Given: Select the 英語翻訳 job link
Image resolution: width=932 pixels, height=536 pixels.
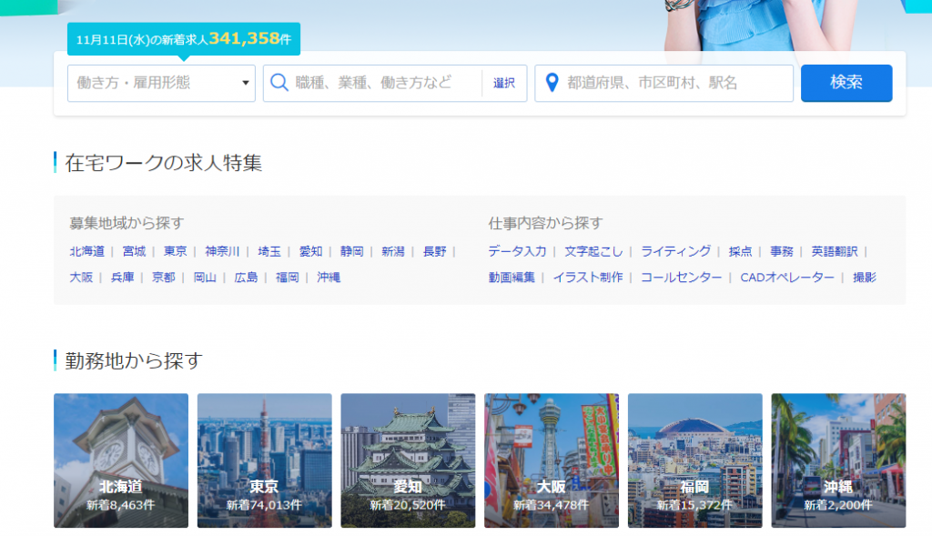Looking at the screenshot, I should pyautogui.click(x=835, y=251).
